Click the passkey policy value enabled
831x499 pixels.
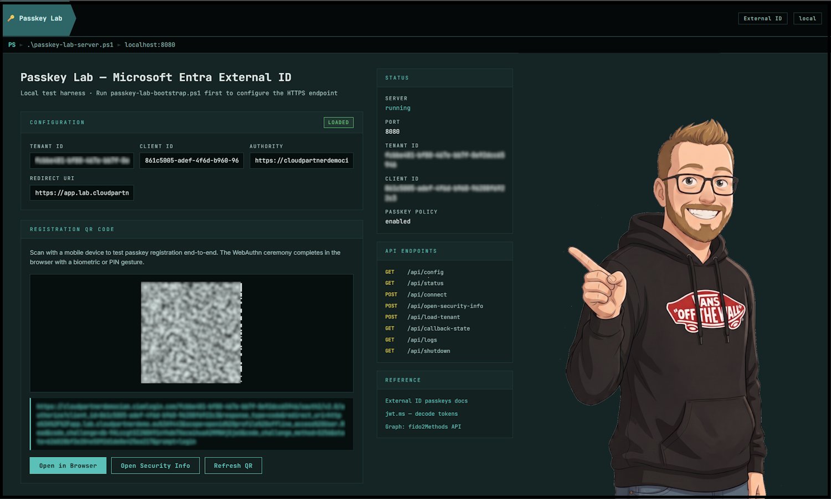coord(398,221)
